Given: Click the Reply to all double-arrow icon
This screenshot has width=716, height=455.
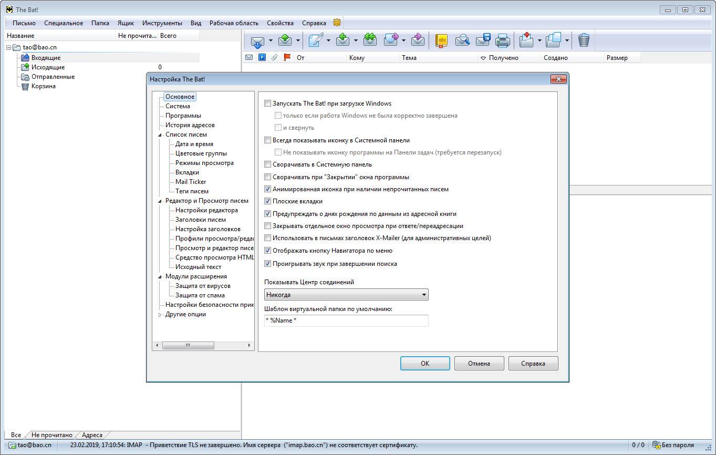Looking at the screenshot, I should (370, 40).
